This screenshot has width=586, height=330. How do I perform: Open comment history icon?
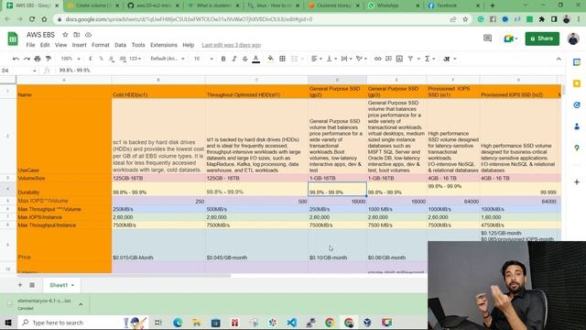[487, 38]
